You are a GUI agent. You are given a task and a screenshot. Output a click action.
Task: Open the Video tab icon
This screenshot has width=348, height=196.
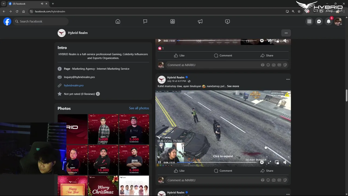click(228, 22)
